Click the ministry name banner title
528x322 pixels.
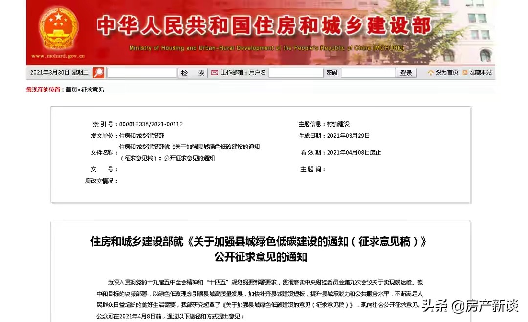pyautogui.click(x=264, y=25)
